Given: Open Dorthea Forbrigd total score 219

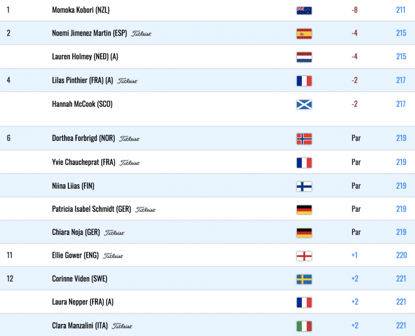Looking at the screenshot, I should click(401, 138).
